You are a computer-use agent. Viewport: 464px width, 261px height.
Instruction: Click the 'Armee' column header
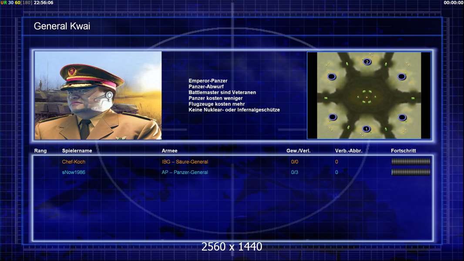point(170,151)
